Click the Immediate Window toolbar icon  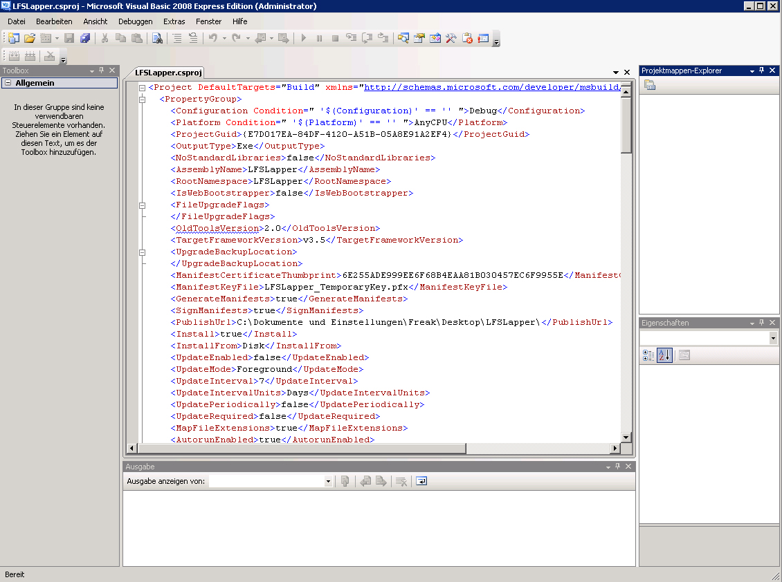[x=483, y=39]
